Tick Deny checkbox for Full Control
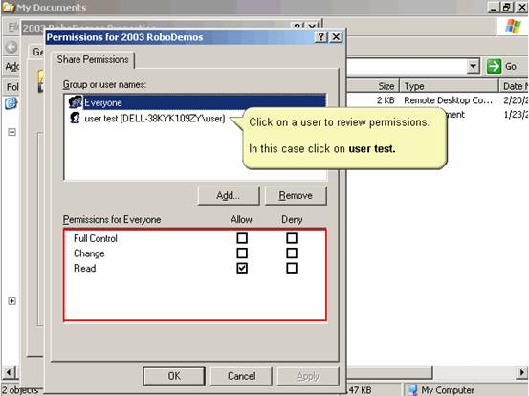 coord(292,238)
